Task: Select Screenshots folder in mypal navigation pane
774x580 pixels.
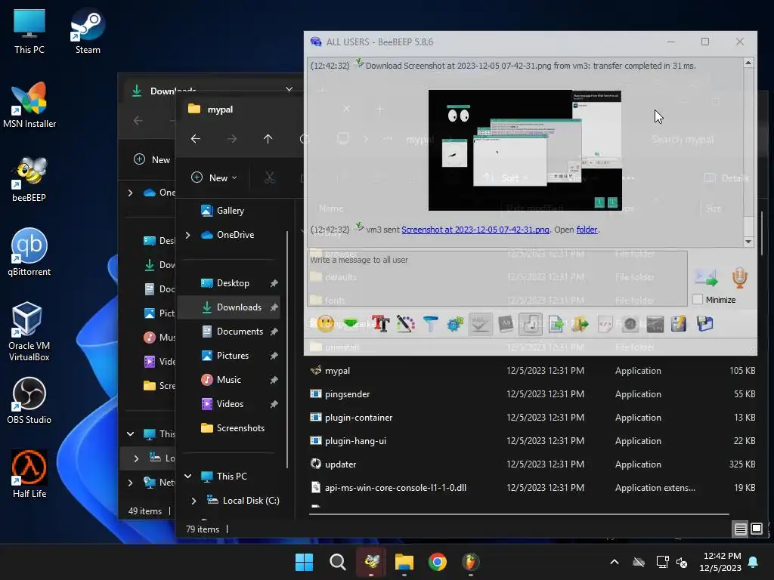Action: (x=229, y=428)
